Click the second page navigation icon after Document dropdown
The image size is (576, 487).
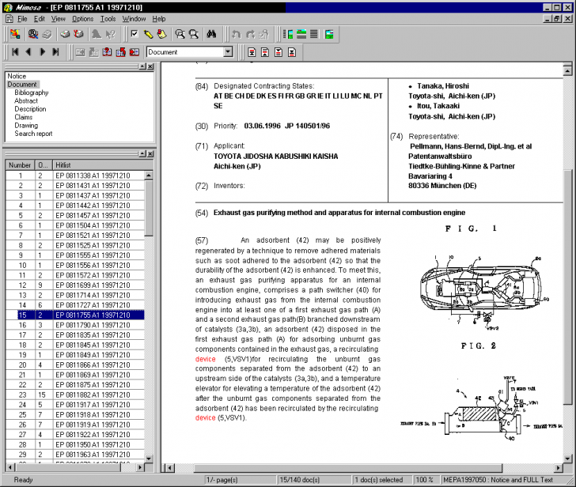265,52
